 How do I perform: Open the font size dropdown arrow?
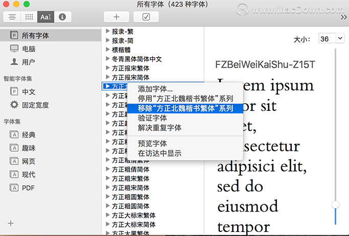(340, 38)
